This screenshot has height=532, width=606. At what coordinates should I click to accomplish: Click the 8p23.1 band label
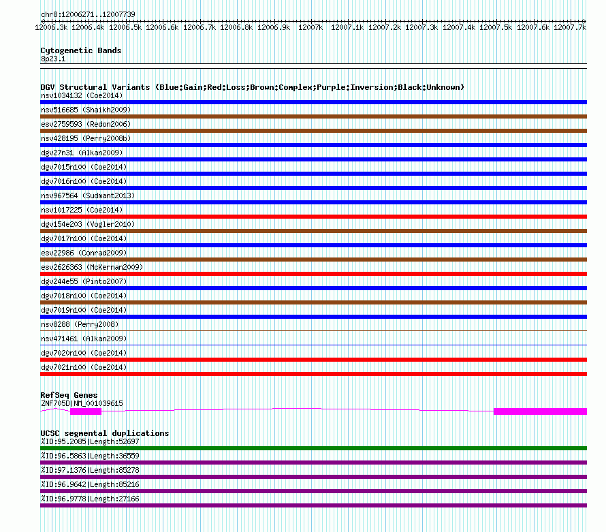point(53,59)
